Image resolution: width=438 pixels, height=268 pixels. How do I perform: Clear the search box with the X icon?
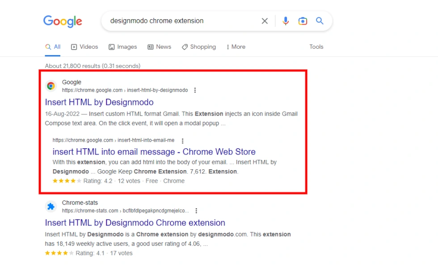point(265,21)
